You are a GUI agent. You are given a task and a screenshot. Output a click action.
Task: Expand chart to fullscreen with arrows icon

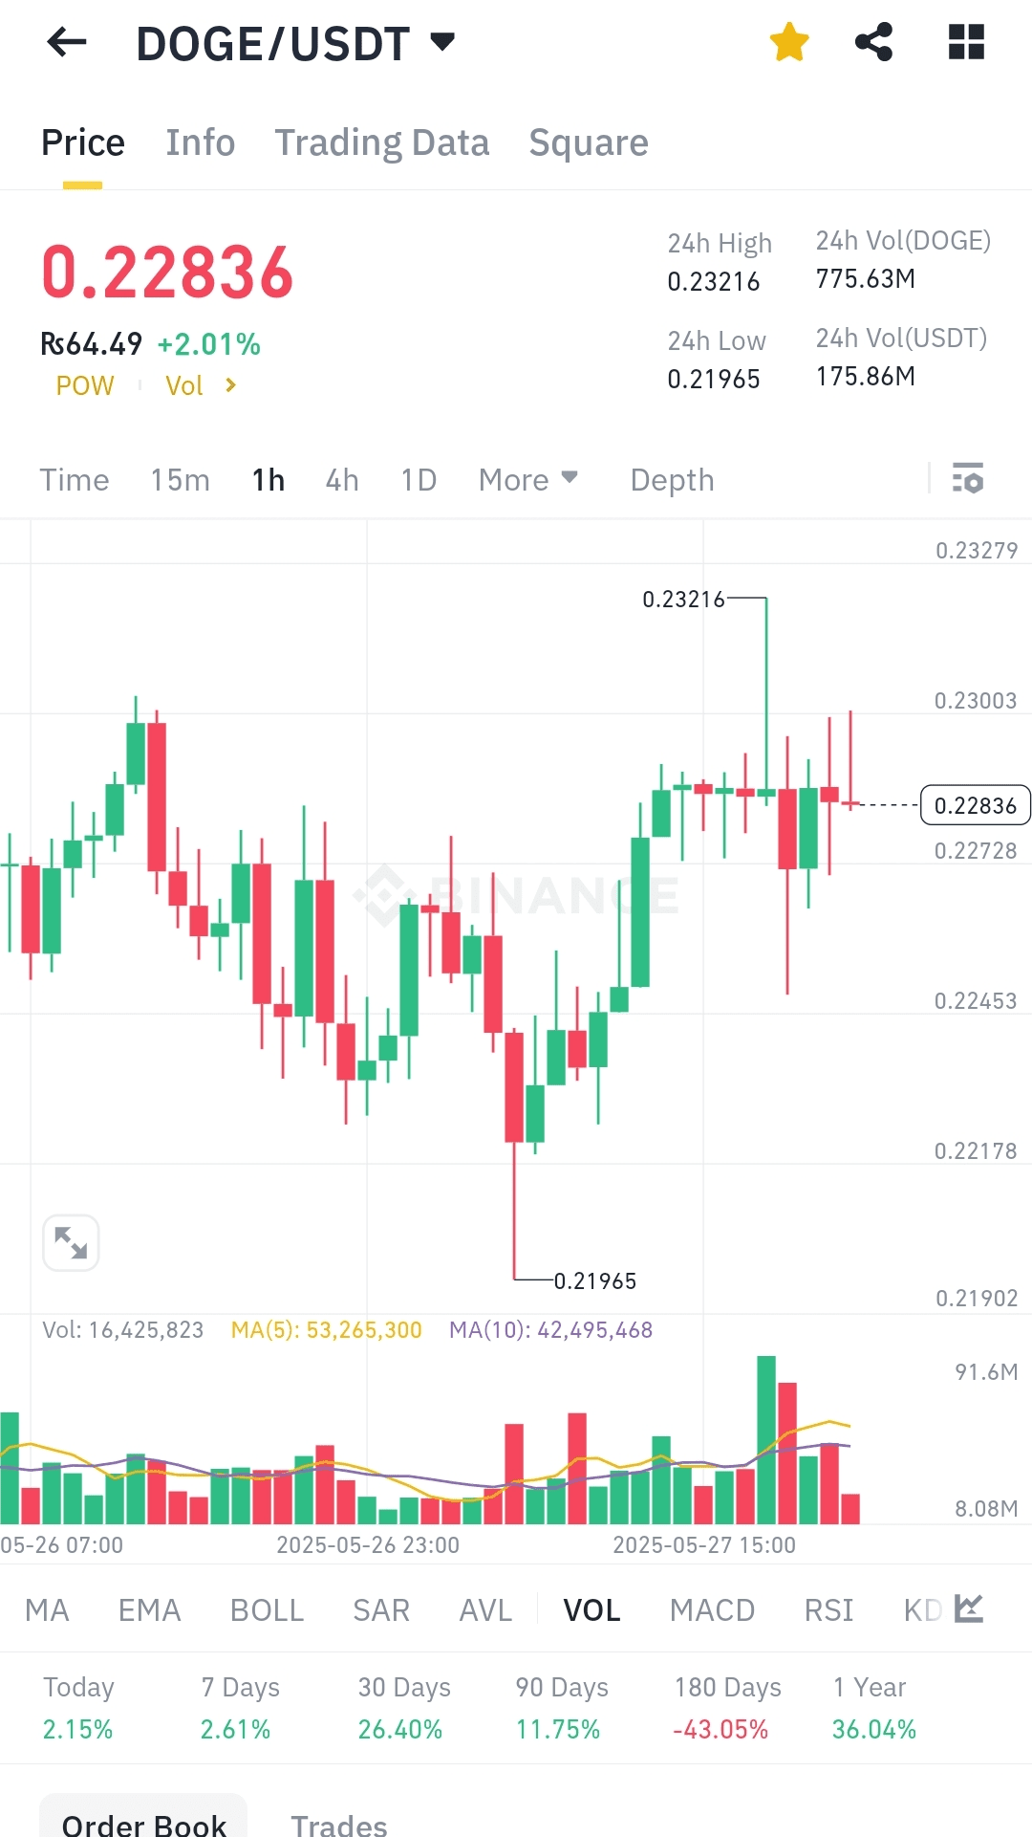pyautogui.click(x=71, y=1242)
